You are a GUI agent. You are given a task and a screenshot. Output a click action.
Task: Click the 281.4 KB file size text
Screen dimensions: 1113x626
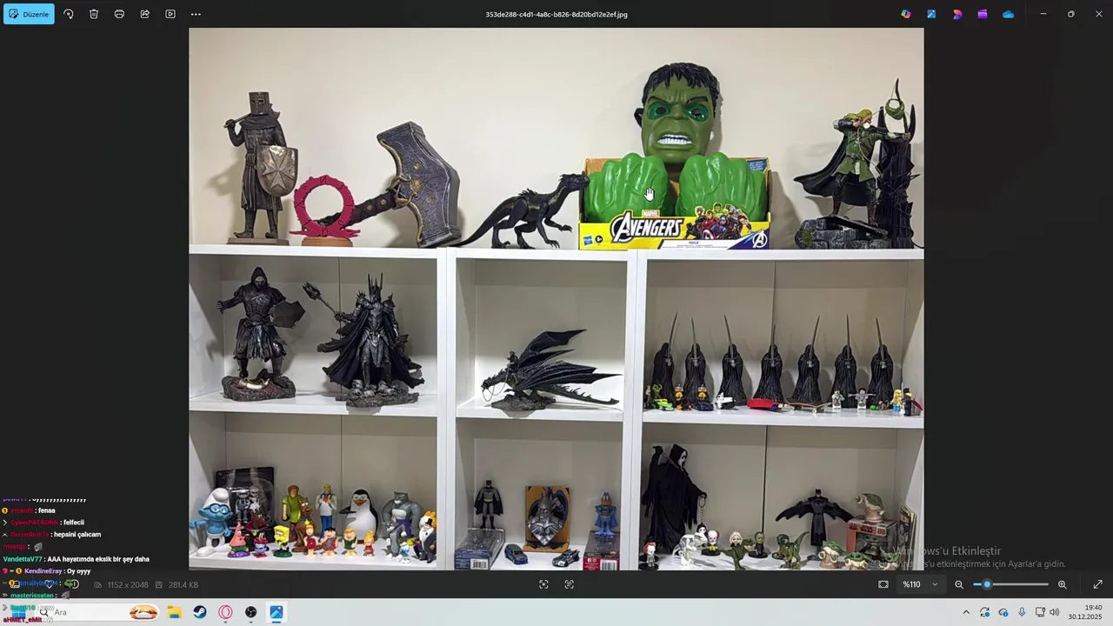point(183,585)
